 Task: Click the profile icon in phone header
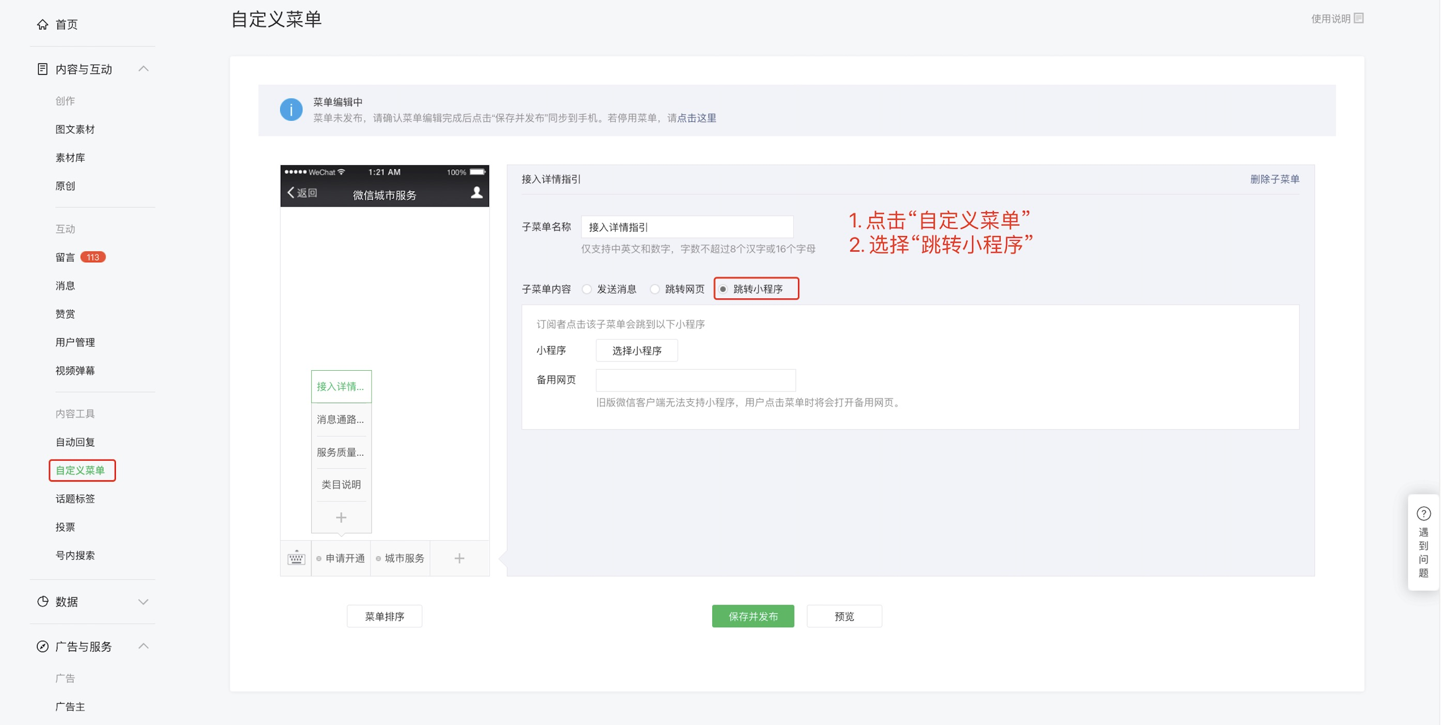[x=477, y=193]
